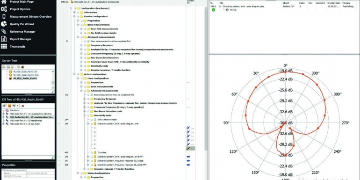
Task: Open Reference Manager paperclip icon
Action: [4, 32]
